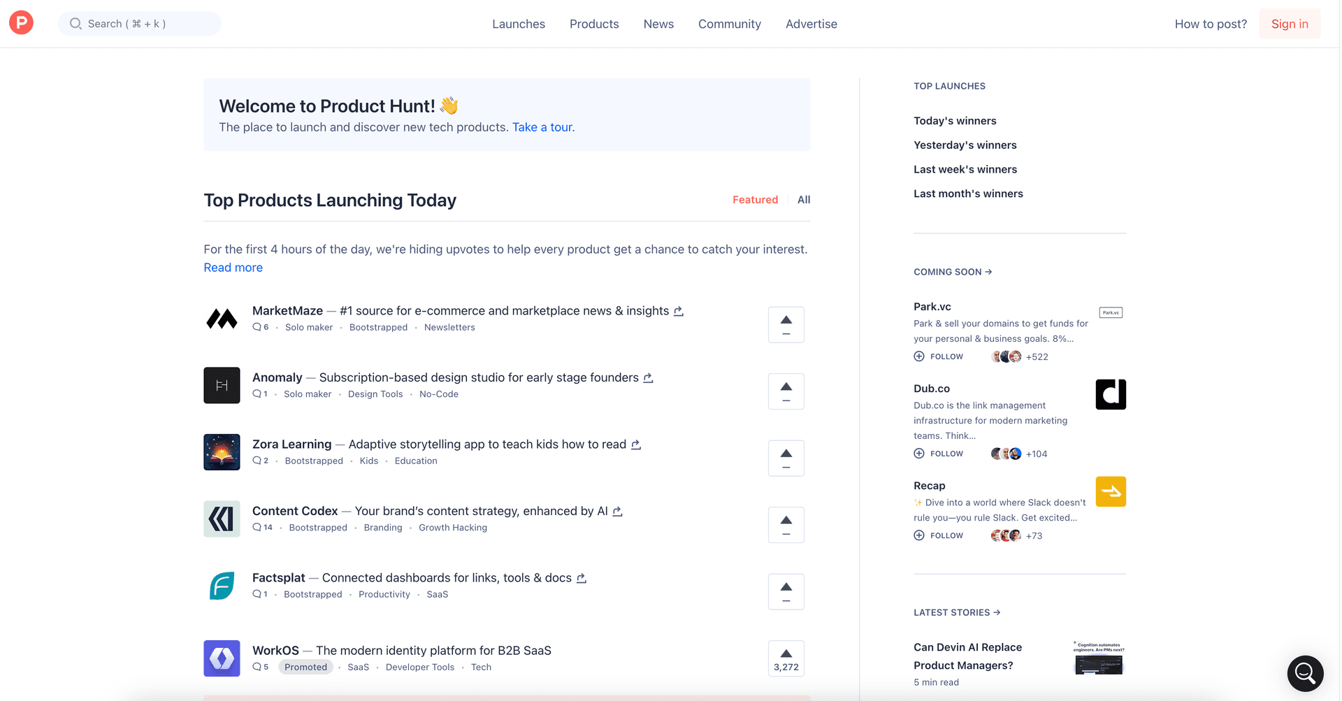1342x701 pixels.
Task: View Yesterday's winners
Action: (x=965, y=145)
